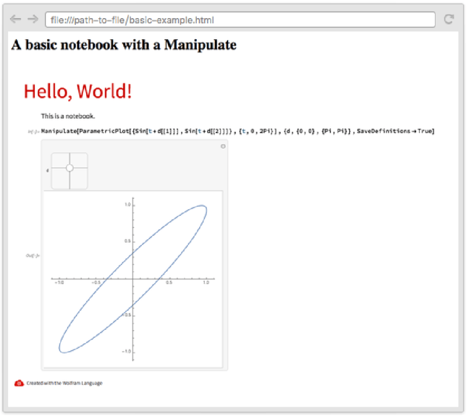Select the 2D slider thumb for parameter d
Screen dimensions: 467x416
pyautogui.click(x=70, y=167)
